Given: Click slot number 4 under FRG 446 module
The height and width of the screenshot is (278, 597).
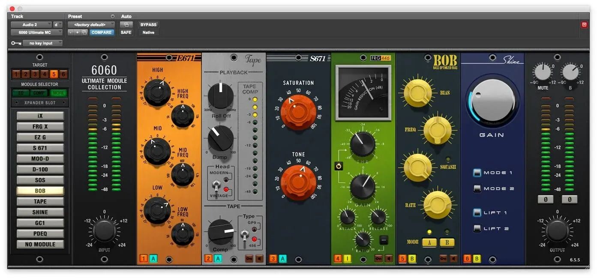Looking at the screenshot, I should [338, 259].
